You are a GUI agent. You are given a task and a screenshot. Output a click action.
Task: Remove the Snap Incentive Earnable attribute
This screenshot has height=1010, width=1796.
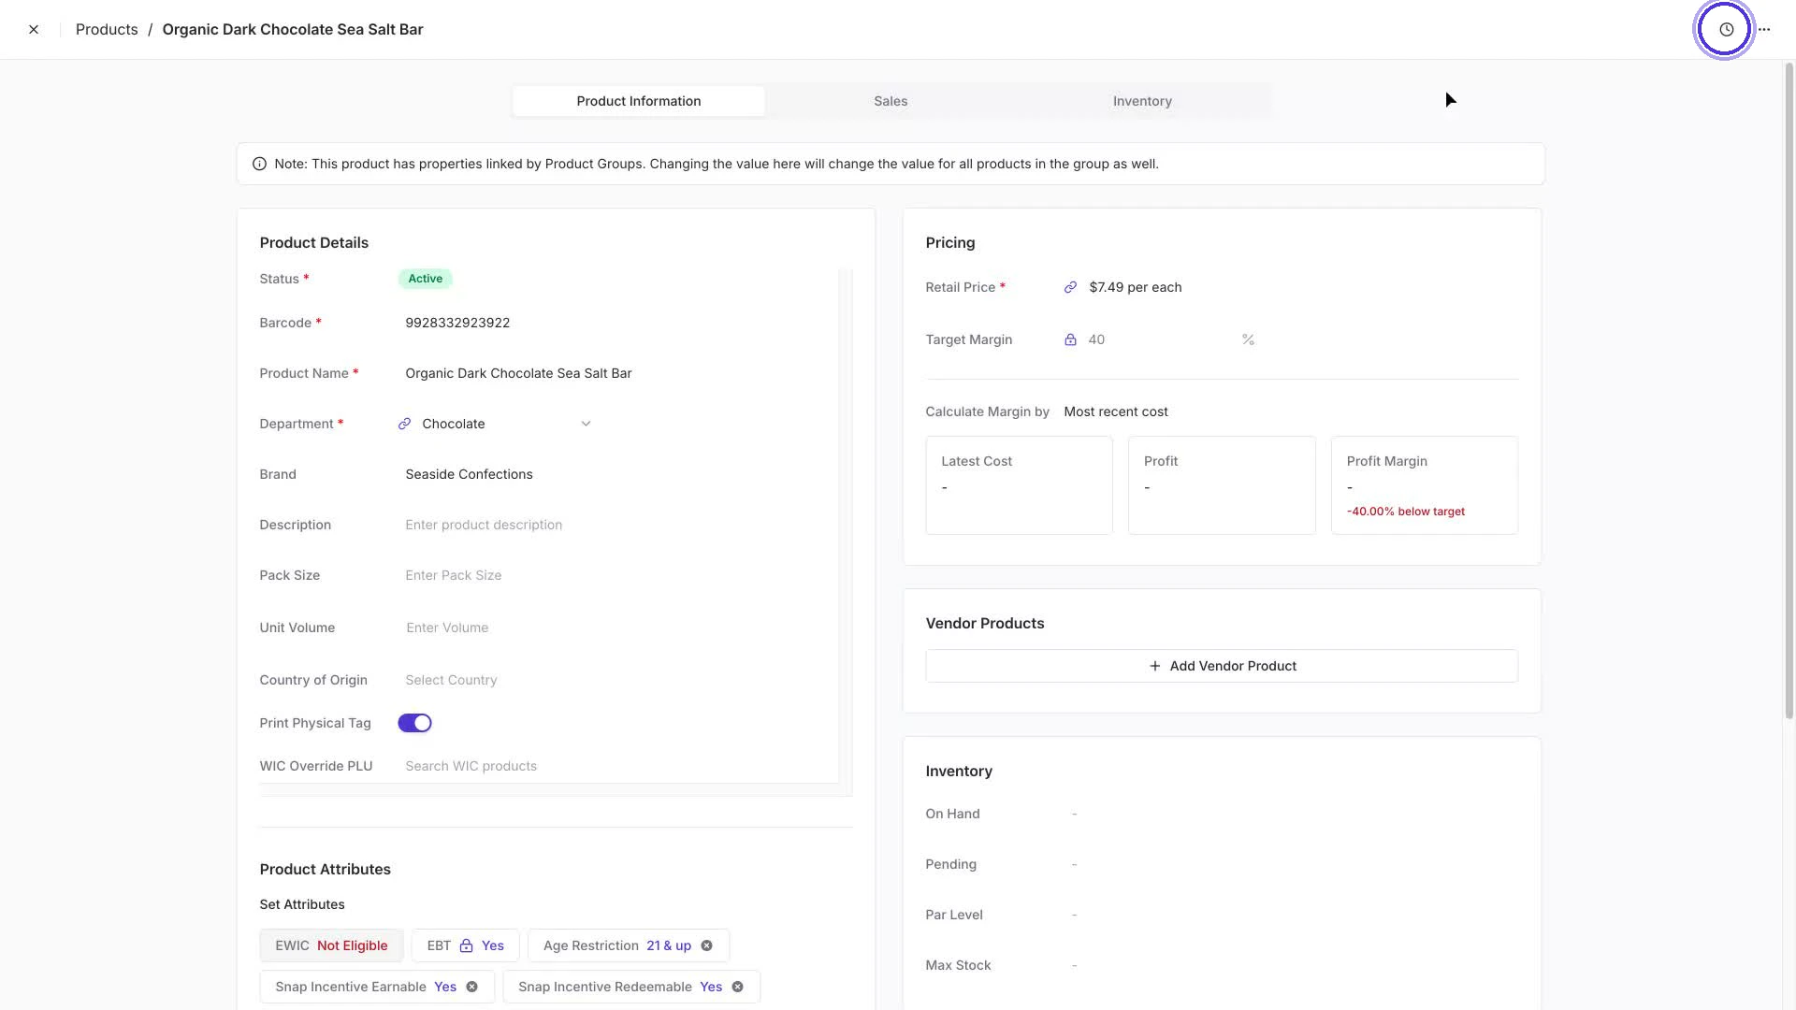click(x=471, y=987)
